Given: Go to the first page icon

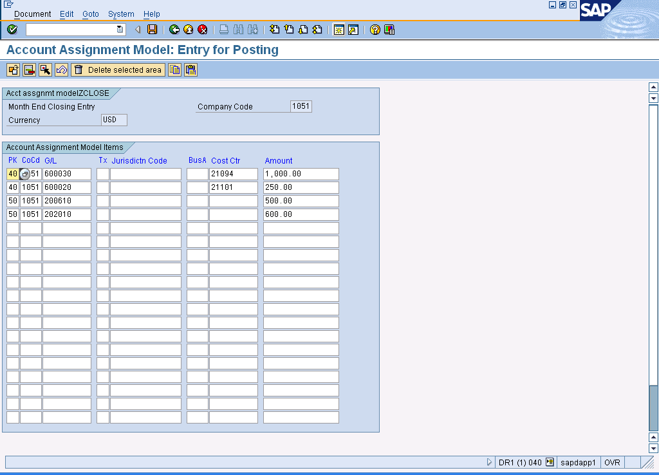Looking at the screenshot, I should coord(274,30).
